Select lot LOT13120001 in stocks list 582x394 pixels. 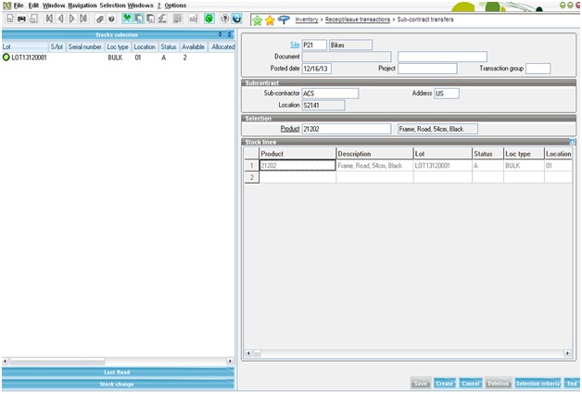click(x=29, y=57)
